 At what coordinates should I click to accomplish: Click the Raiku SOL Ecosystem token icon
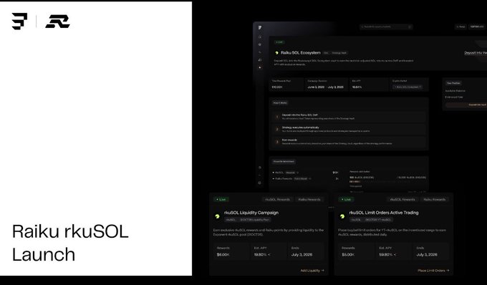pyautogui.click(x=276, y=53)
